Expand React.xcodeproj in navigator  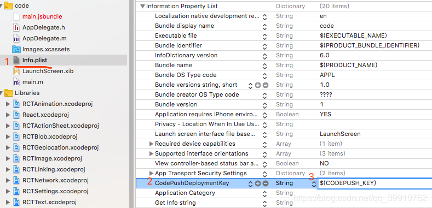[x=8, y=115]
